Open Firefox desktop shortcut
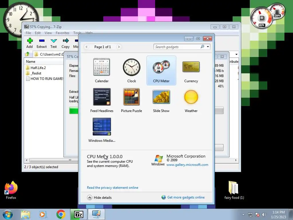The height and width of the screenshot is (220, 293). click(11, 190)
